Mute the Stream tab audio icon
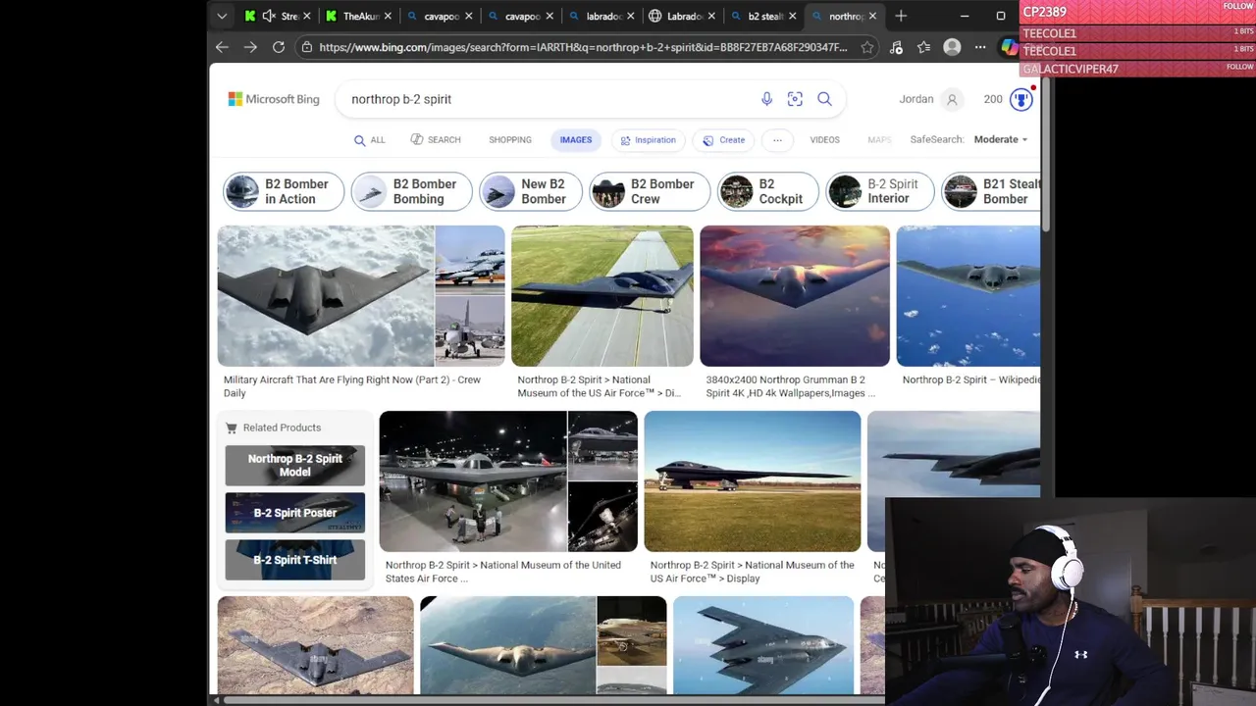 point(268,16)
